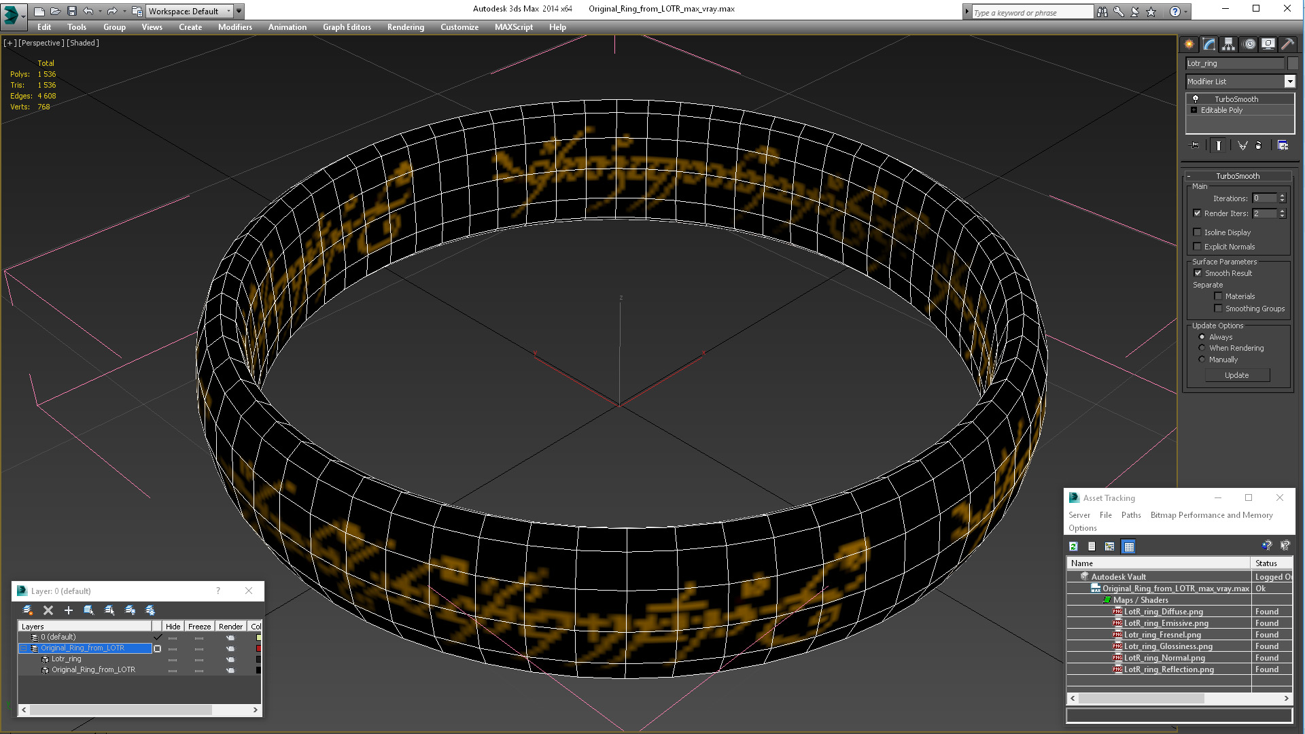Click Create New Layer icon in Layer dialog
Viewport: 1305px width, 734px height.
pos(27,610)
